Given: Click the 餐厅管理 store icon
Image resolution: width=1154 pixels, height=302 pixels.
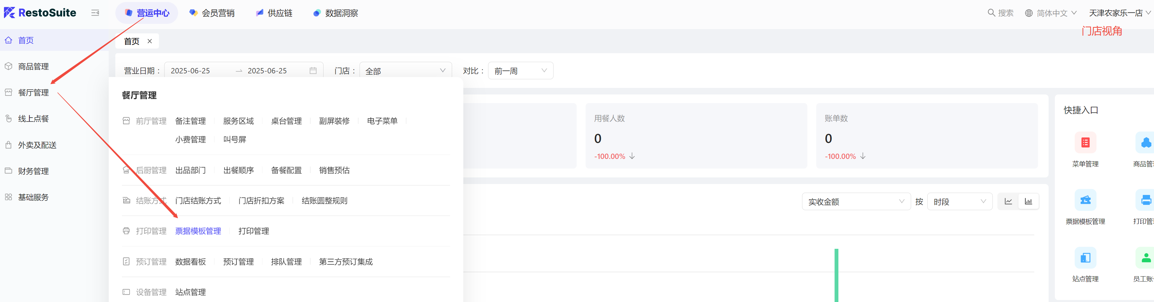Looking at the screenshot, I should point(9,92).
